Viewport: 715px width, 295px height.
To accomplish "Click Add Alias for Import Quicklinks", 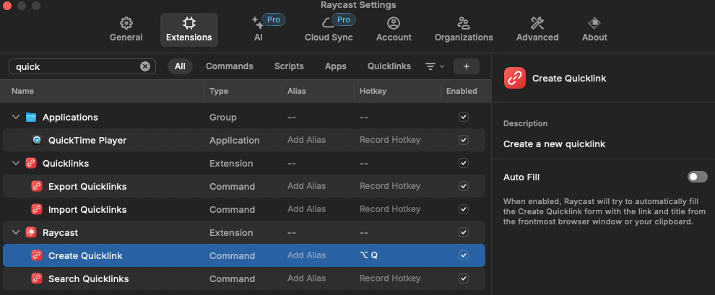I will pos(305,209).
